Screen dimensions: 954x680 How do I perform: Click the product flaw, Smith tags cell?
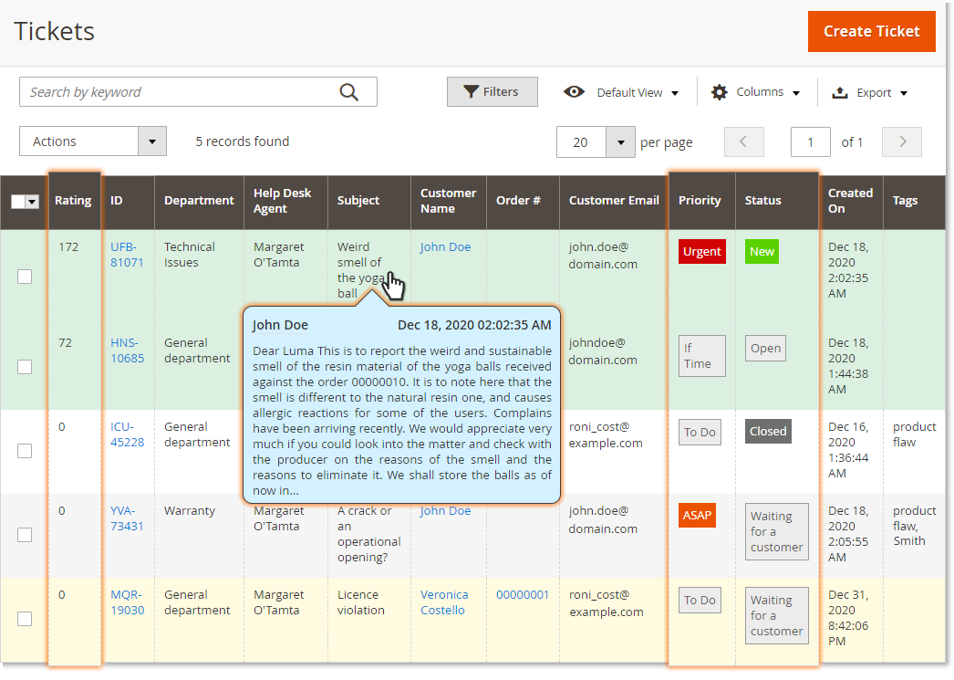click(x=914, y=526)
